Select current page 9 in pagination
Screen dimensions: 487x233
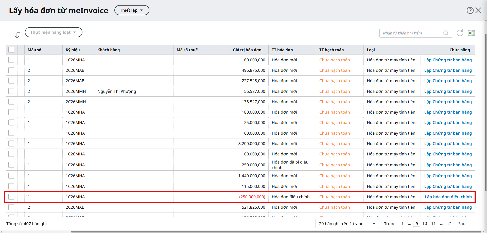point(416,224)
